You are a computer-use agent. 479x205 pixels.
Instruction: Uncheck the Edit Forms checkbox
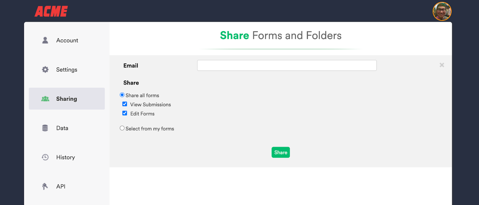click(125, 113)
